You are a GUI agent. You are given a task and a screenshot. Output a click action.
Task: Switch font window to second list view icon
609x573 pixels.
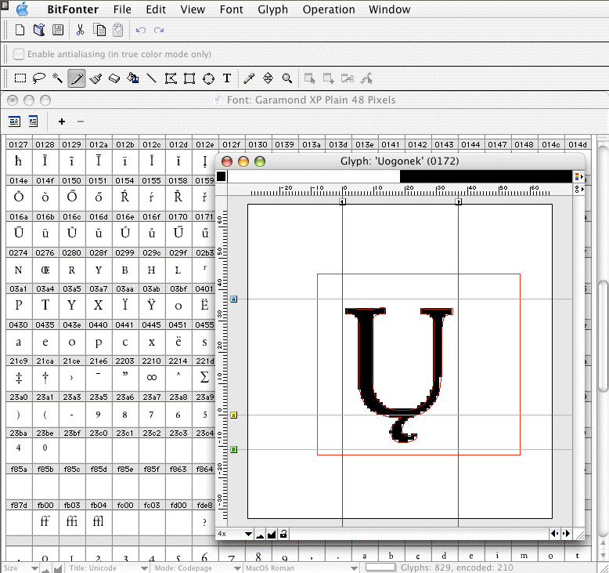pos(34,121)
